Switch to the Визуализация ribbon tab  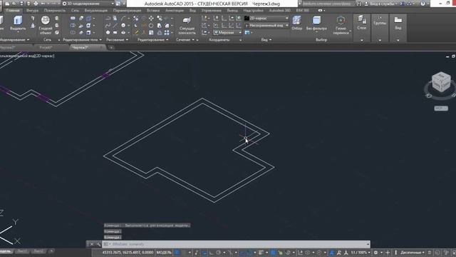point(95,11)
